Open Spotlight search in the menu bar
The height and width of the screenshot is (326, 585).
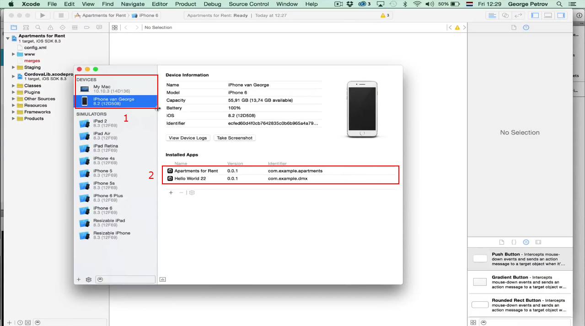click(559, 4)
